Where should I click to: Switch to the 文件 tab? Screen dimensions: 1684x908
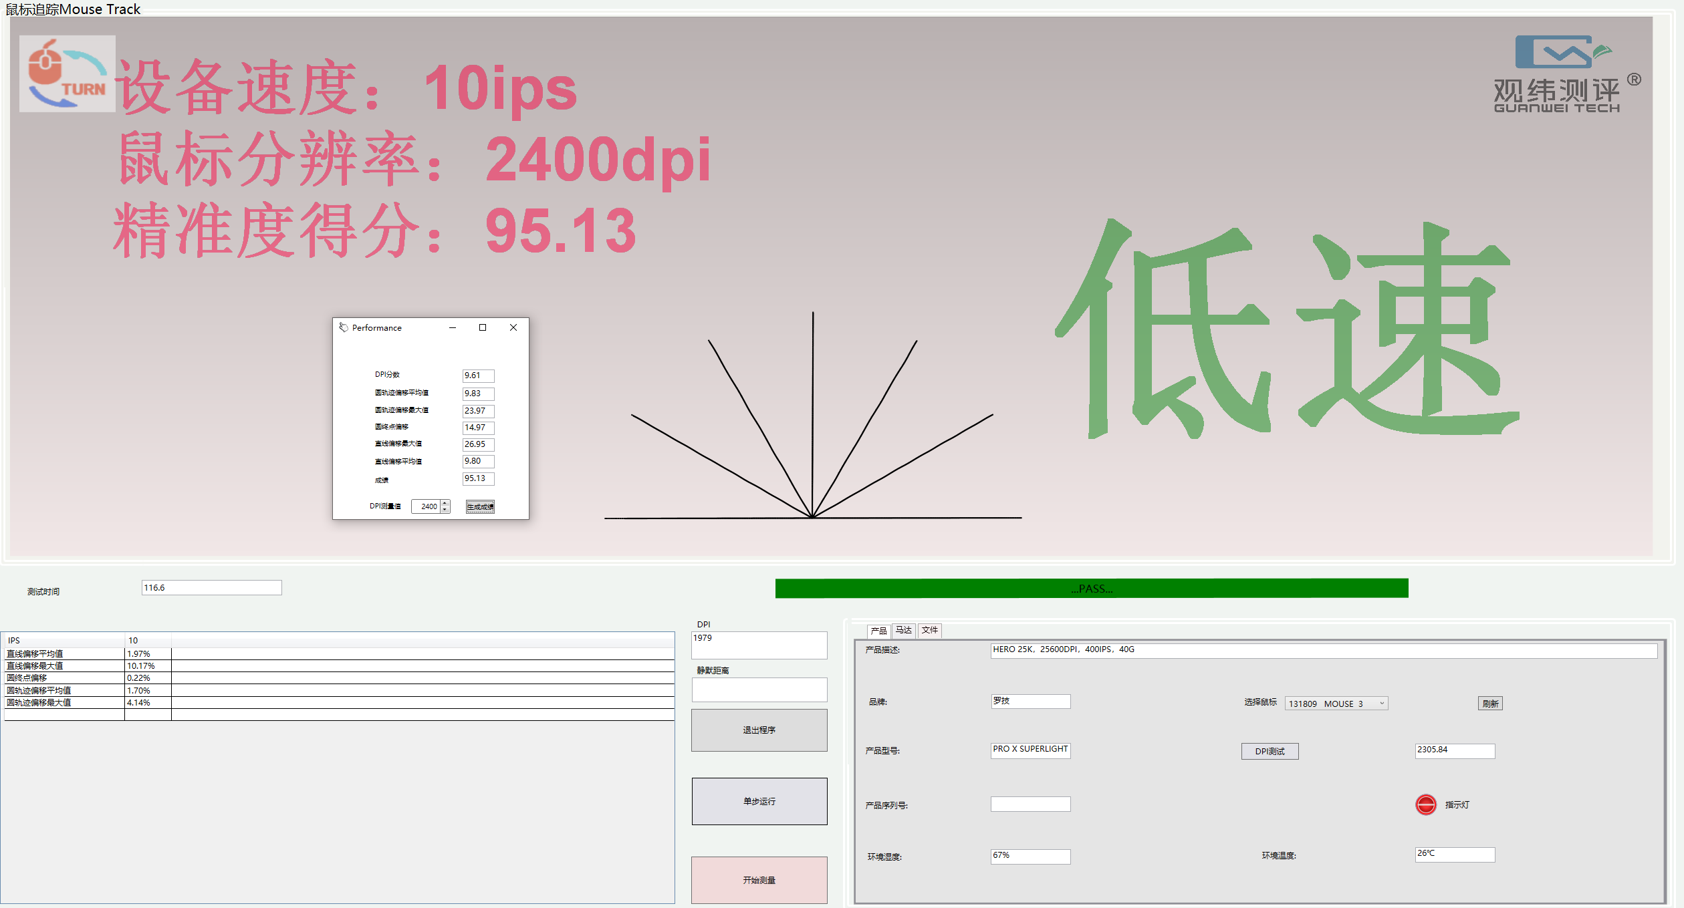(929, 630)
